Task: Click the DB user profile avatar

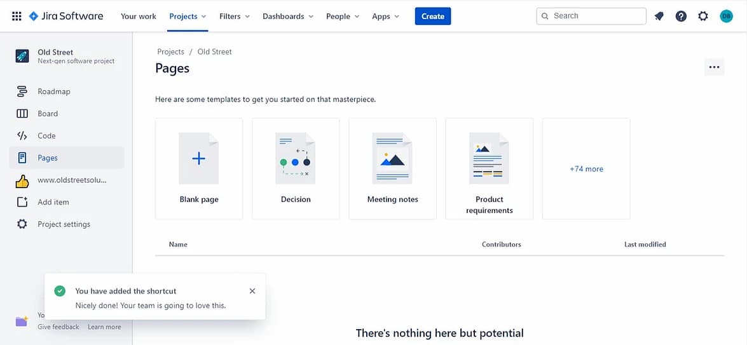Action: click(x=726, y=16)
